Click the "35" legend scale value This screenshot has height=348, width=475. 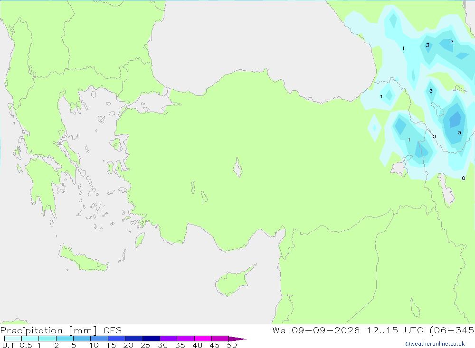[180, 345]
